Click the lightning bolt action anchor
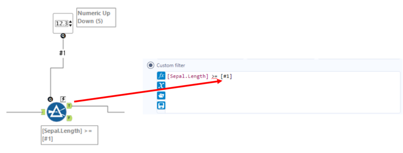Screen dimensions: 403x153 [x=63, y=99]
